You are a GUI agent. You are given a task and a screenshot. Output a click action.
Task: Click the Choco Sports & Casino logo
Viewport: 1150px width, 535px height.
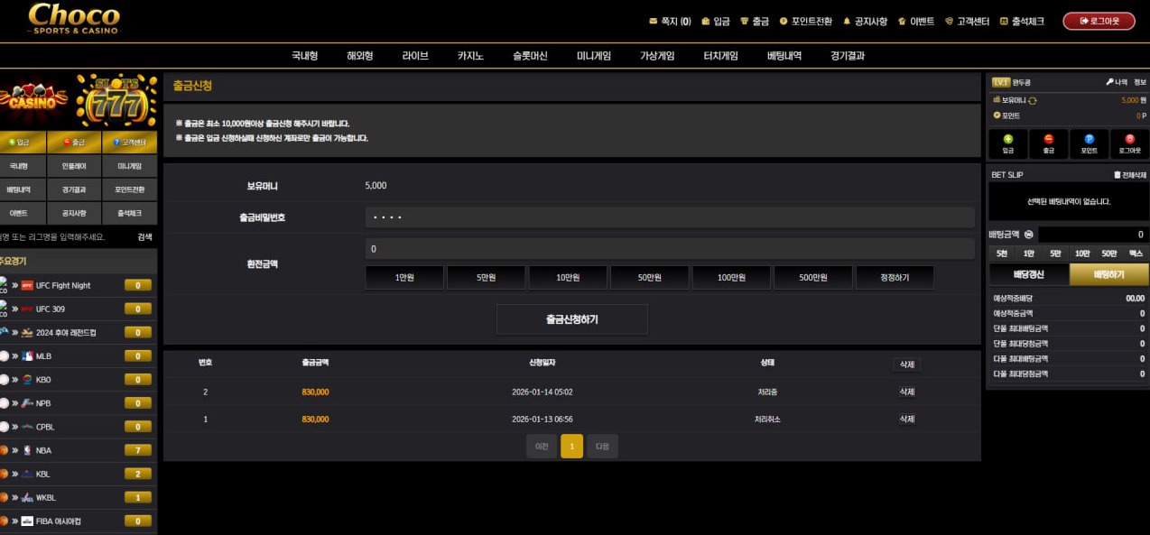[72, 19]
